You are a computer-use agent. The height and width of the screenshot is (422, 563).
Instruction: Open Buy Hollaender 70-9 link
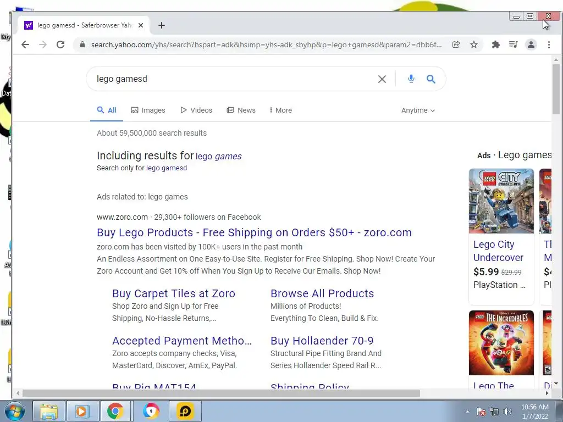point(322,341)
